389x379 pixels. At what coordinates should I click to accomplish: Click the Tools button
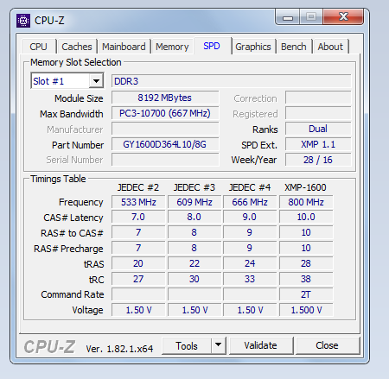click(187, 345)
